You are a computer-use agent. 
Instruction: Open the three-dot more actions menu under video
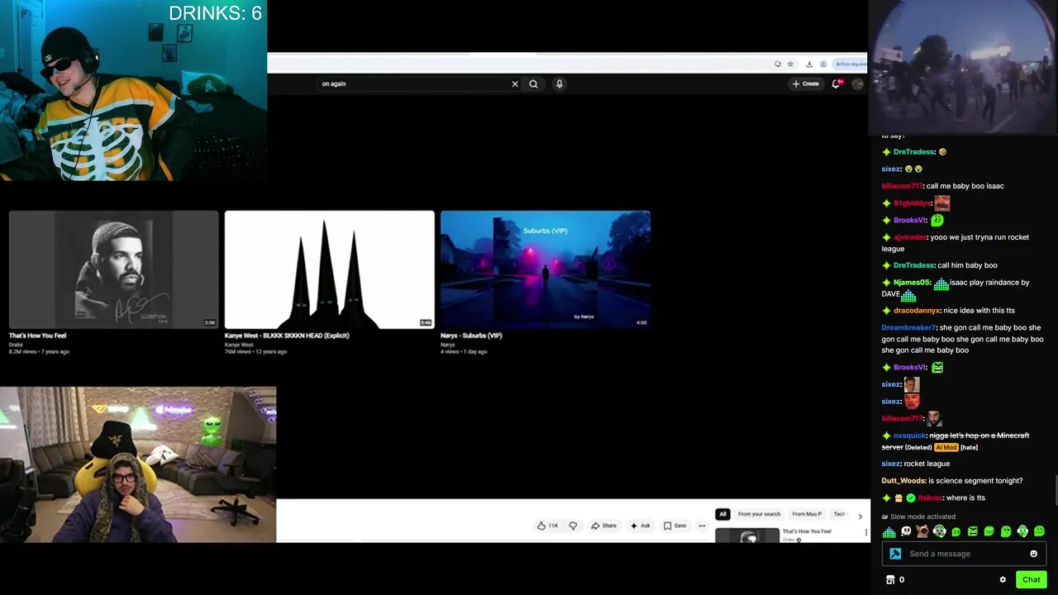pos(702,526)
